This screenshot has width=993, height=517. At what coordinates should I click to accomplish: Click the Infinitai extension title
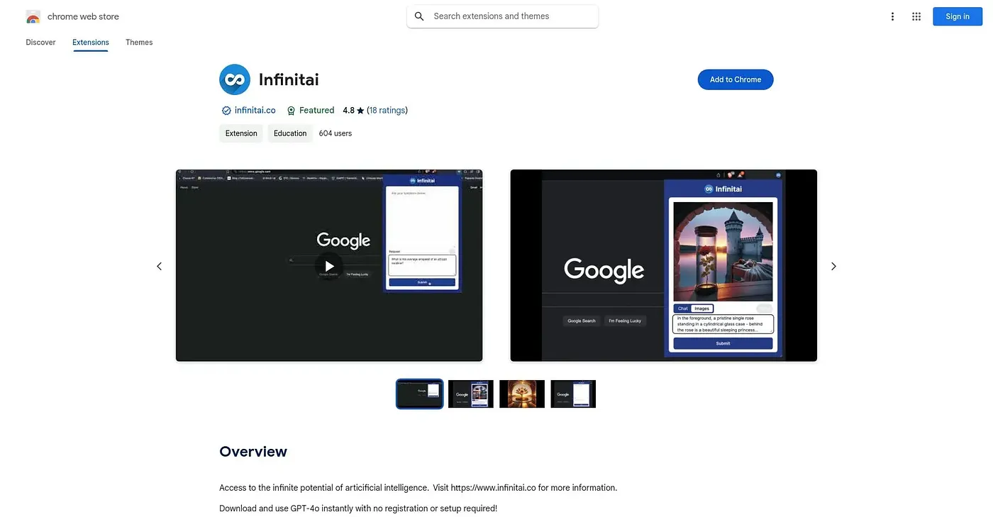point(289,79)
